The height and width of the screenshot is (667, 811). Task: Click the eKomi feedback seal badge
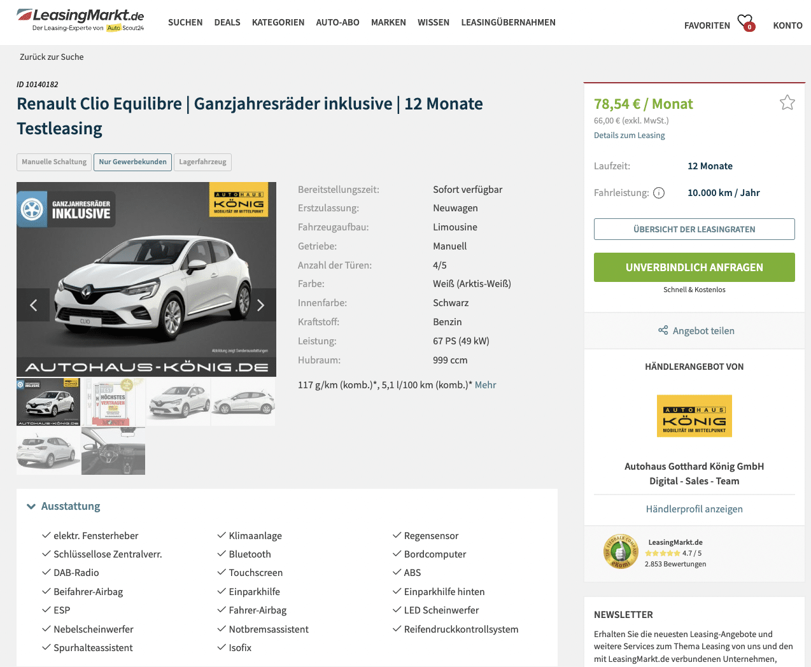tap(621, 551)
